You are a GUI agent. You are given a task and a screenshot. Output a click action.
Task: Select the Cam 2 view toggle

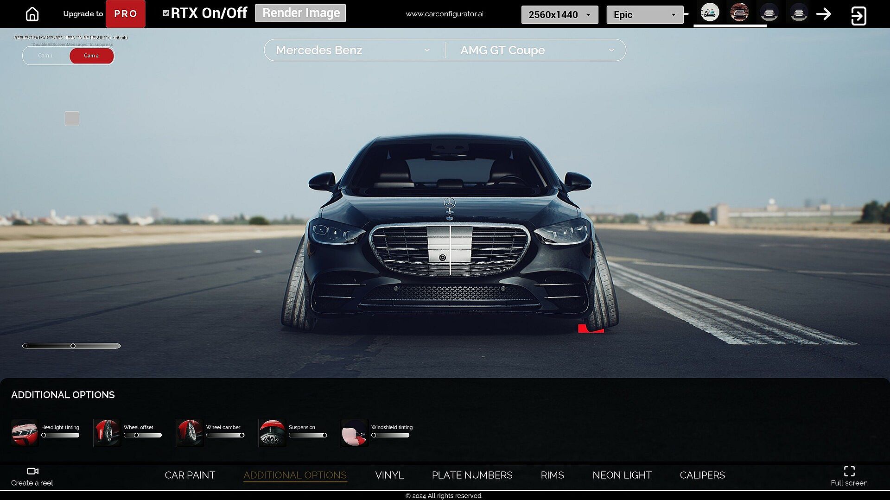point(91,56)
